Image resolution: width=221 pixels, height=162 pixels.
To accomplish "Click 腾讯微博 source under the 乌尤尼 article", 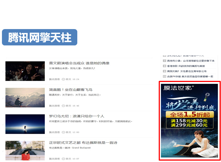I will click(x=54, y=132).
